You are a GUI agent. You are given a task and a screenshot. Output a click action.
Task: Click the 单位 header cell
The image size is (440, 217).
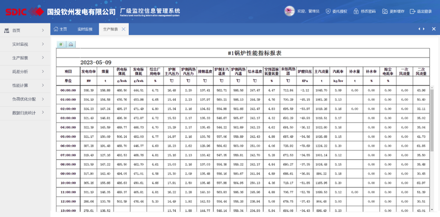(x=68, y=80)
